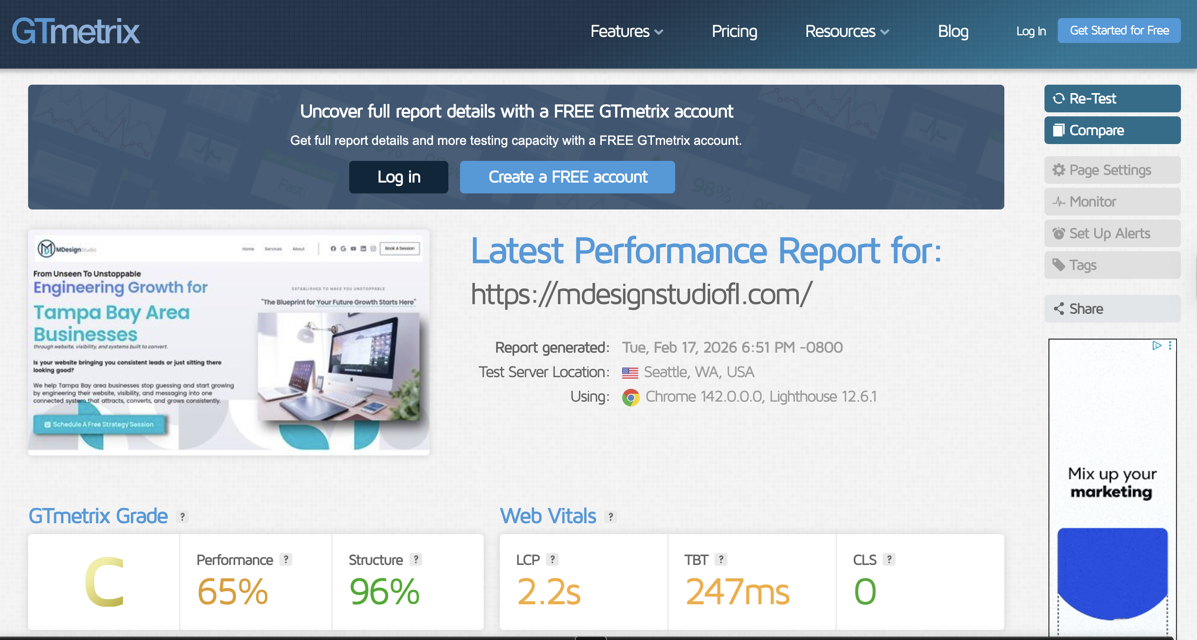
Task: Click Log In in the top navigation
Action: point(1031,31)
